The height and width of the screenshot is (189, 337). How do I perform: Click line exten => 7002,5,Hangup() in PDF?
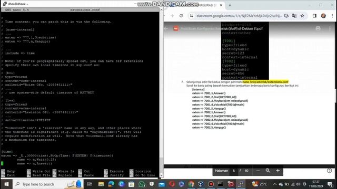pyautogui.click(x=209, y=128)
